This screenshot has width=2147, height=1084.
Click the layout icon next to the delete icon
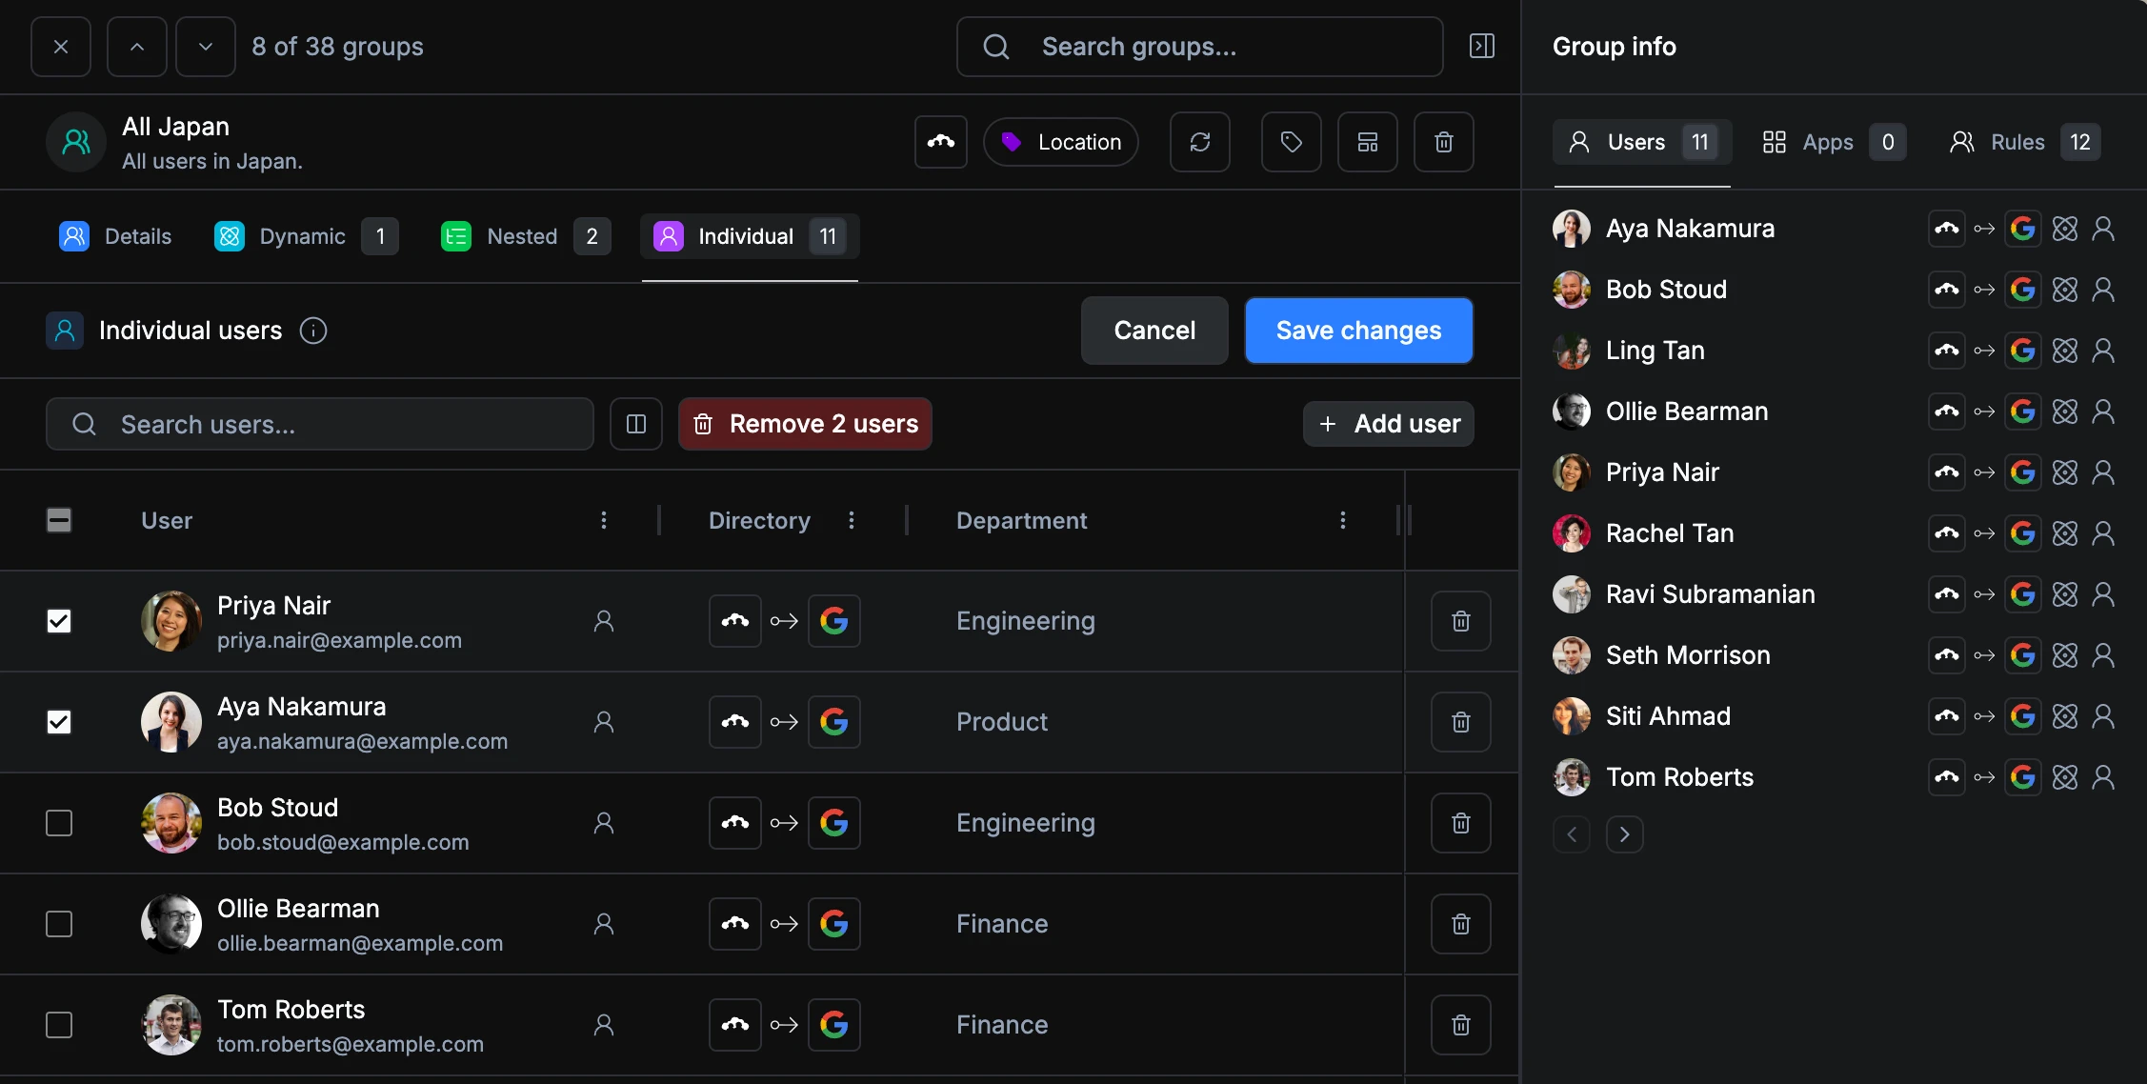[x=1368, y=141]
